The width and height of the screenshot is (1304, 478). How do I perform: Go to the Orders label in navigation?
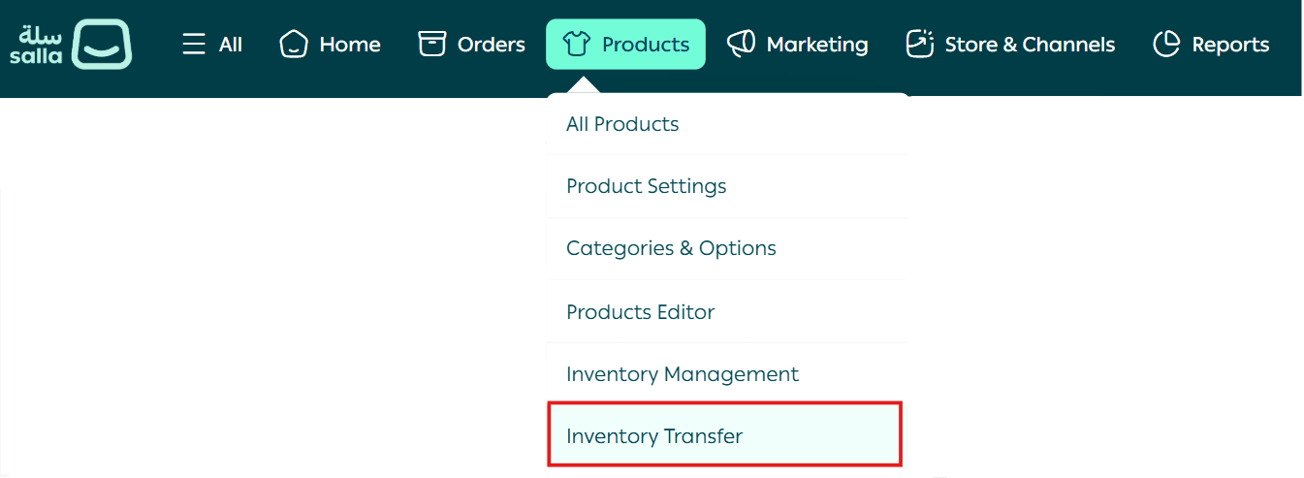click(x=492, y=45)
